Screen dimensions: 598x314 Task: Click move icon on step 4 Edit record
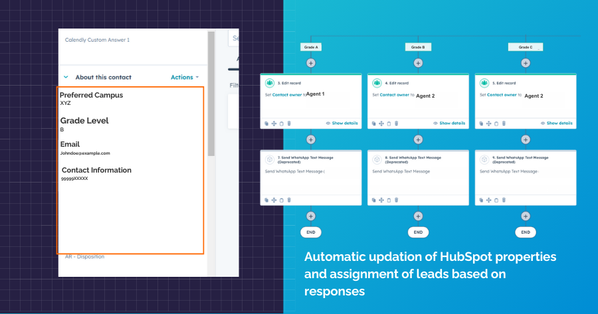[381, 123]
